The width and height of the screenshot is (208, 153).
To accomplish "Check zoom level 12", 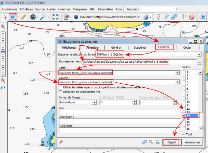I will pos(184,109).
